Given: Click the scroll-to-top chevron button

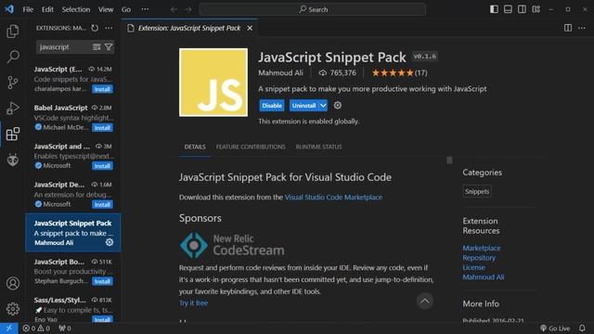Looking at the screenshot, I should pos(425,302).
